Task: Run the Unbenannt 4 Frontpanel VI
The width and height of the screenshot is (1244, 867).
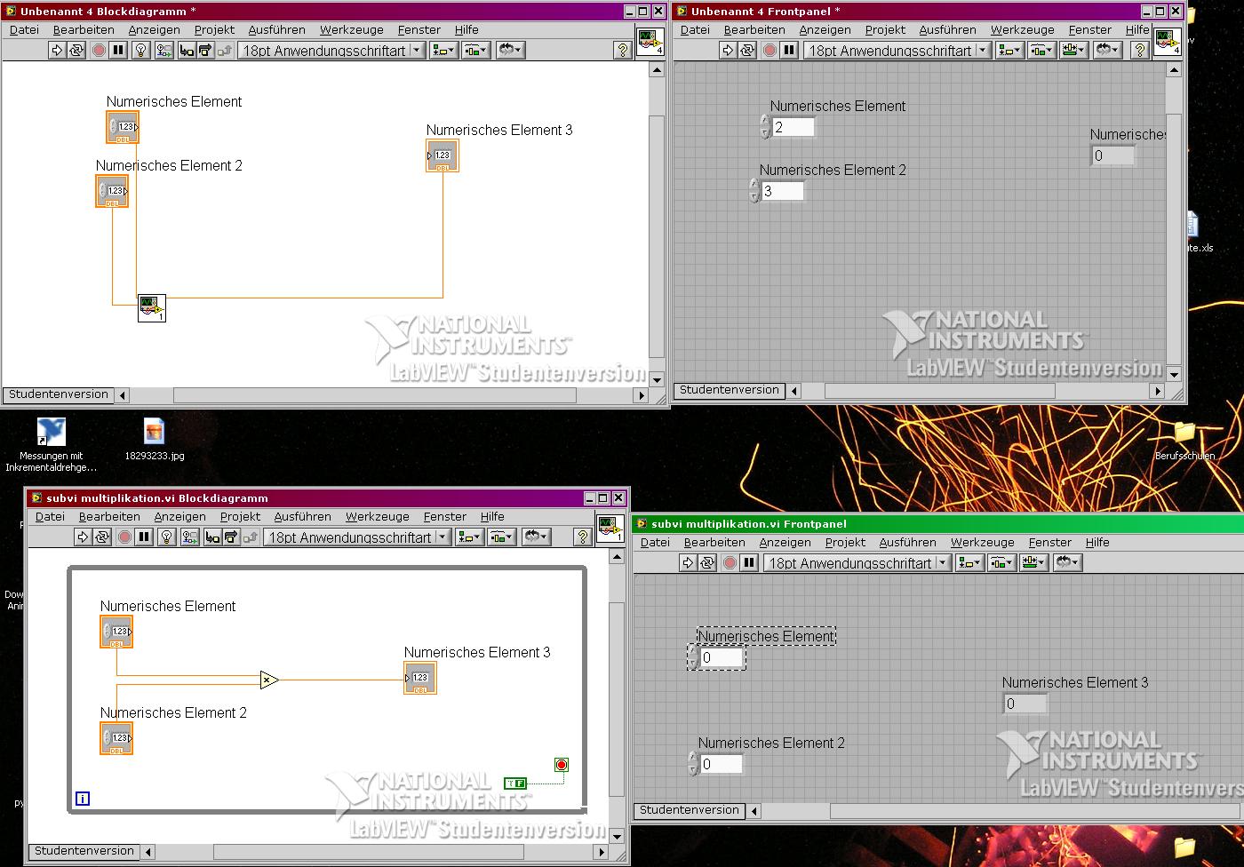Action: (x=728, y=51)
